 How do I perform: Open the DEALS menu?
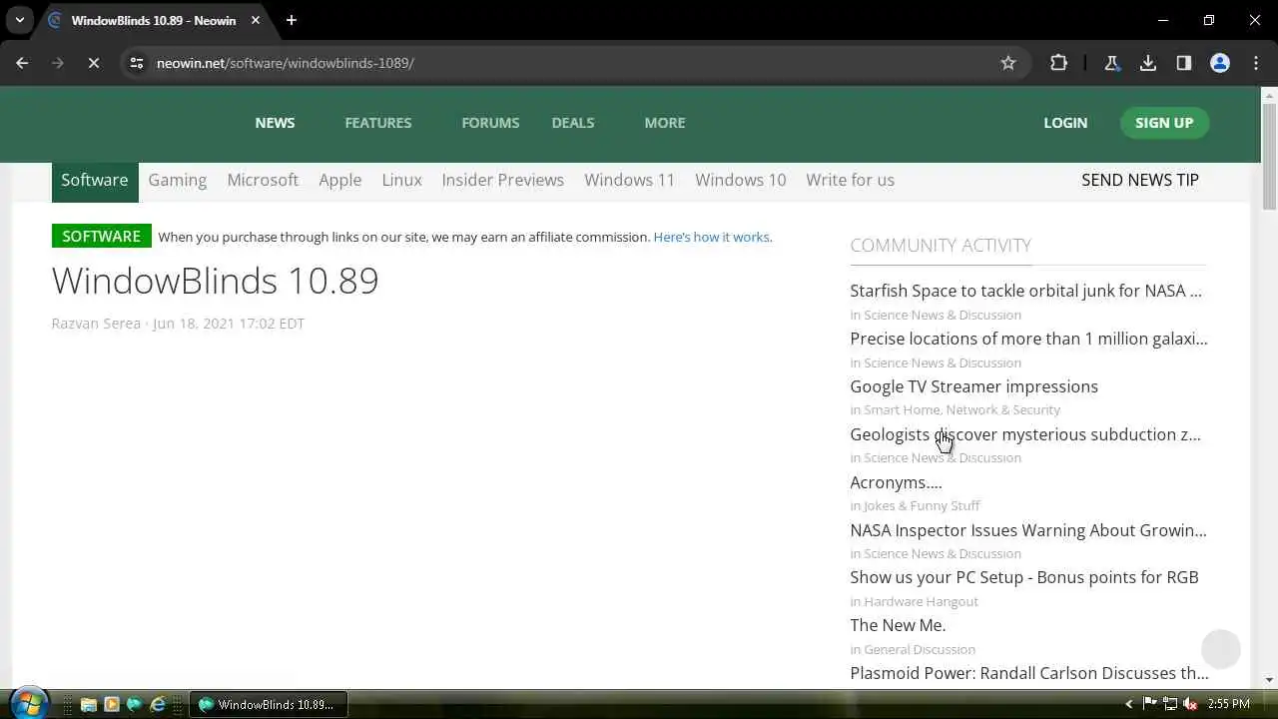click(573, 123)
